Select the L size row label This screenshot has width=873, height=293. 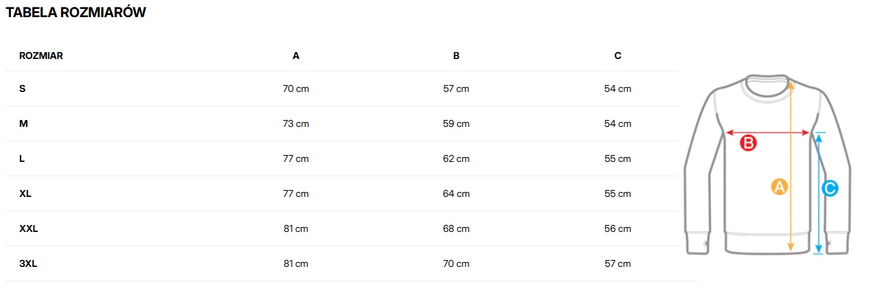(x=23, y=159)
